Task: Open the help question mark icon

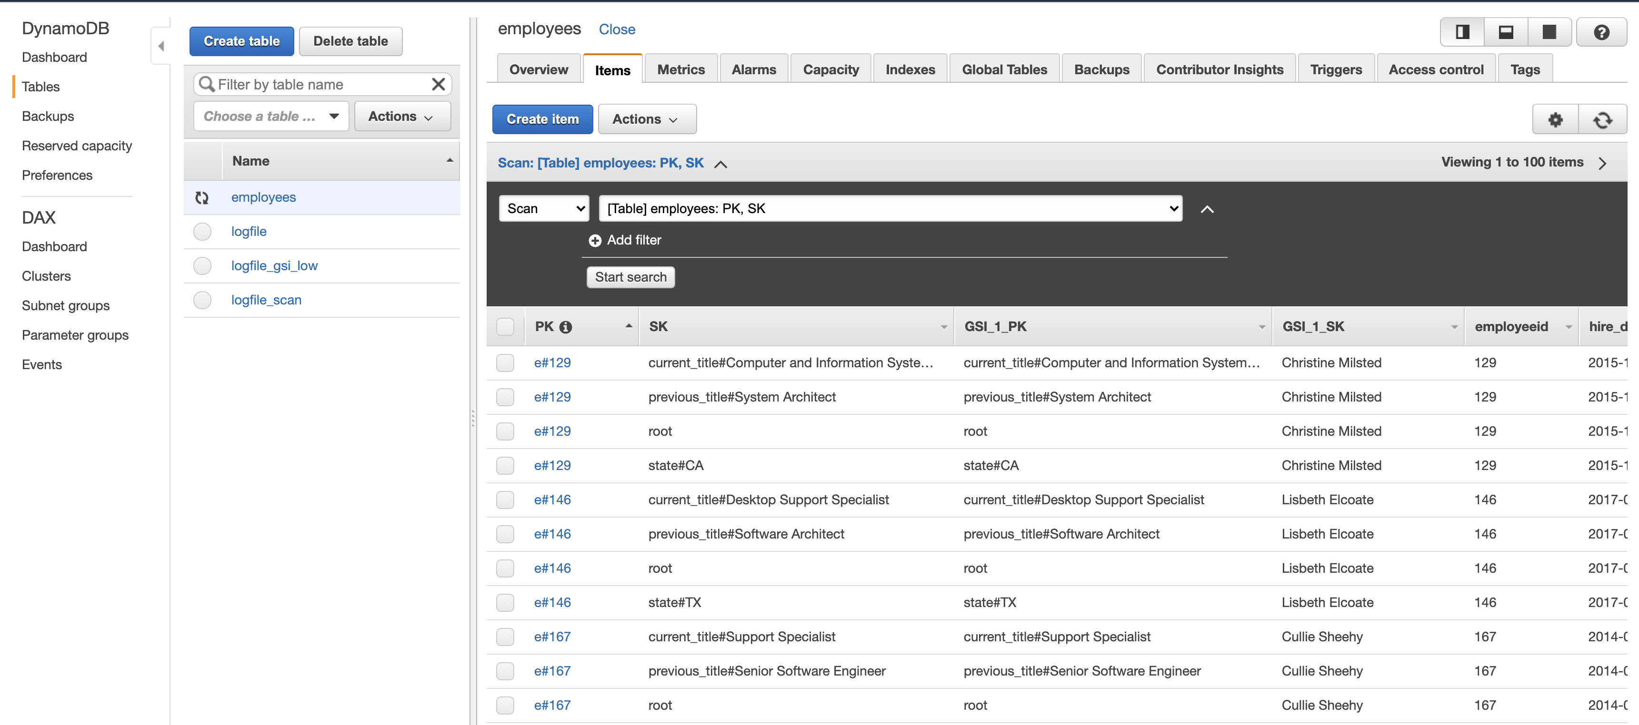Action: (1601, 32)
